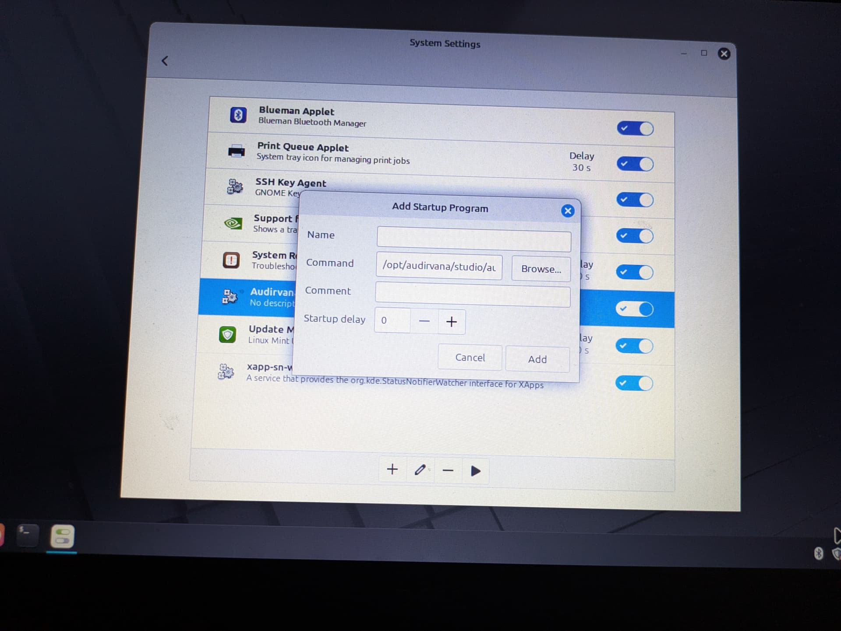Click the Print Queue Applet printer icon
841x631 pixels.
237,151
